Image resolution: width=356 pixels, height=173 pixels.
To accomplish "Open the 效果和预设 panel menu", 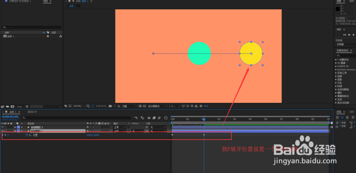I will pyautogui.click(x=351, y=50).
